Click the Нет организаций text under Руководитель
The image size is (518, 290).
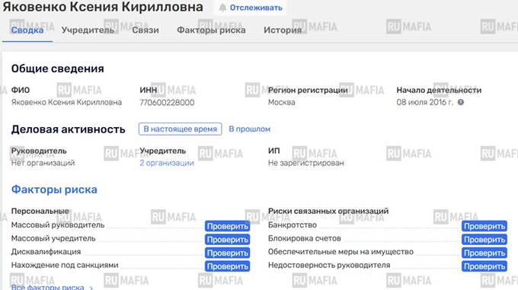click(x=43, y=163)
